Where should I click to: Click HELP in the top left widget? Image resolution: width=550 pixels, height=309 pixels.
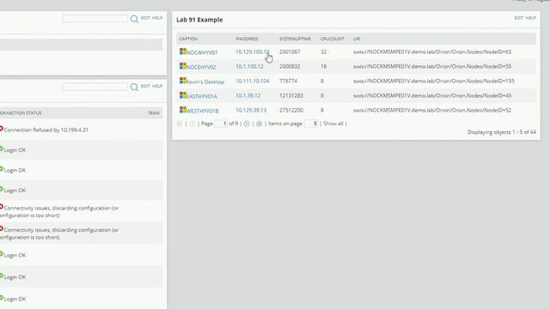click(x=157, y=18)
